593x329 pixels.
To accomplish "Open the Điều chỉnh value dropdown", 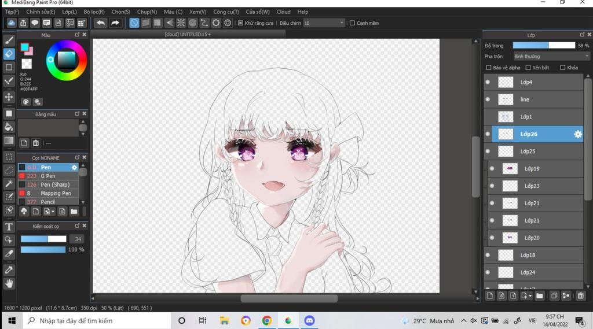I will (324, 23).
